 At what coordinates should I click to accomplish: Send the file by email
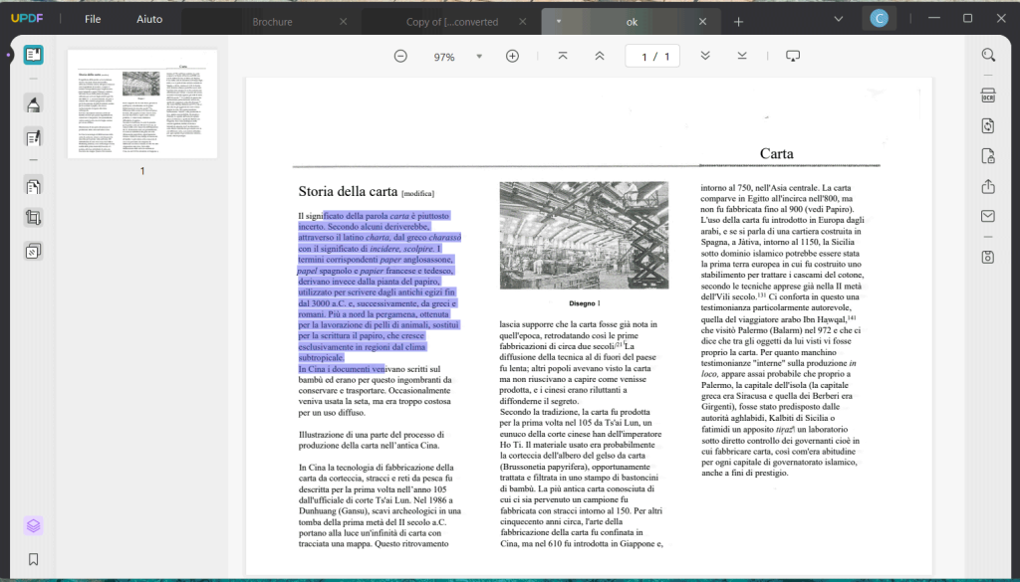click(988, 216)
